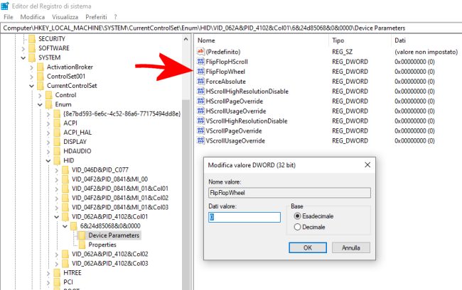Image resolution: width=462 pixels, height=290 pixels.
Task: Click the SECURITY folder icon
Action: (32, 39)
